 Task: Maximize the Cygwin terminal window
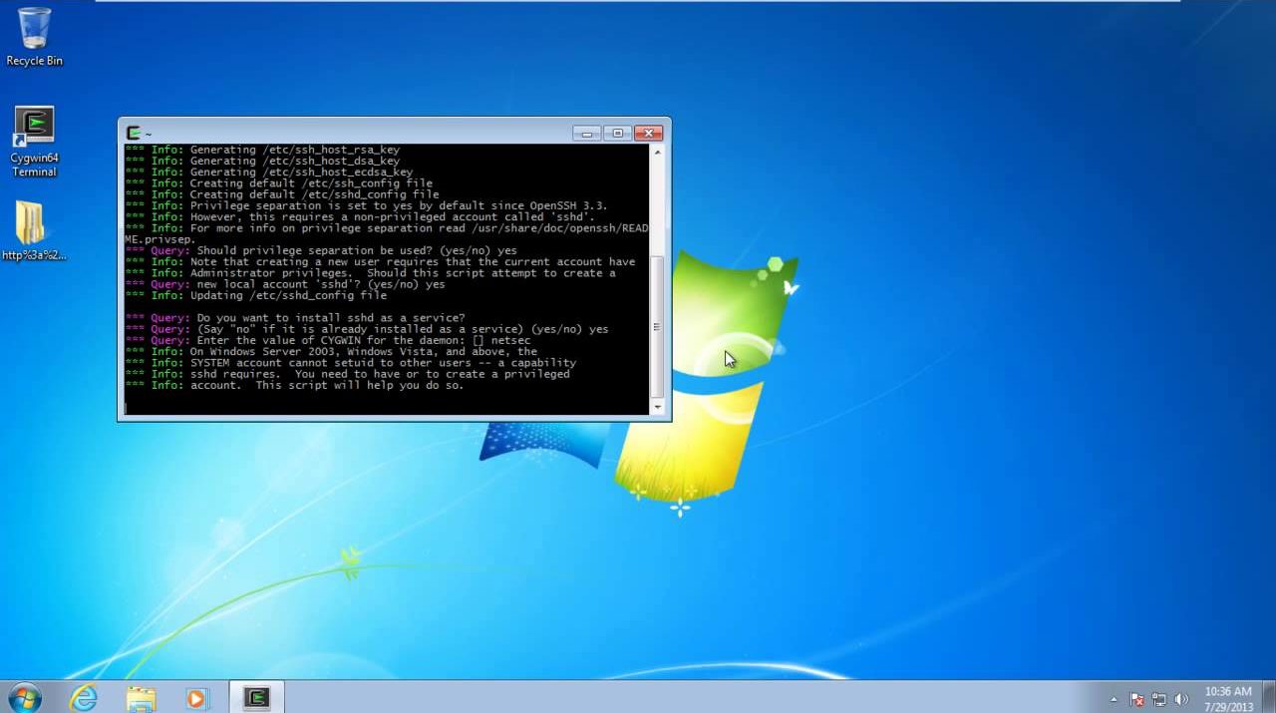[617, 133]
